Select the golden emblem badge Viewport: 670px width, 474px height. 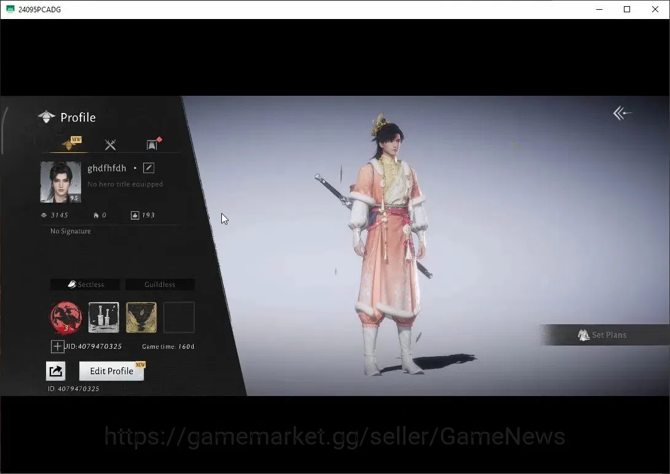tap(141, 317)
